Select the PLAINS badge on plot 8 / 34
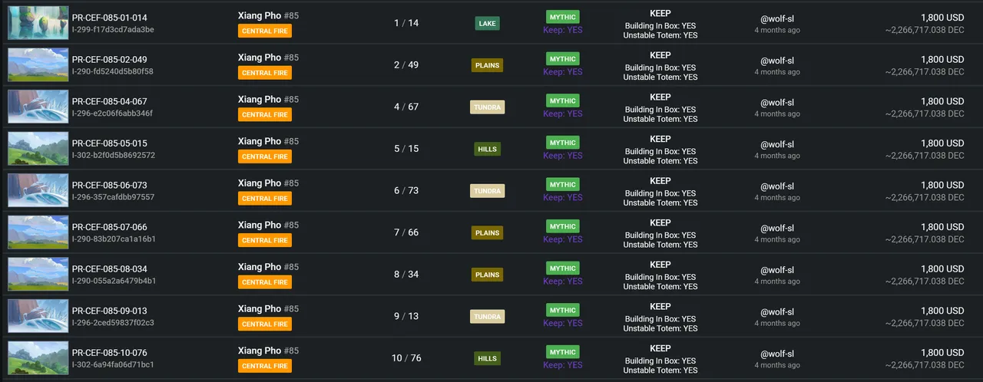This screenshot has height=382, width=983. click(x=487, y=275)
